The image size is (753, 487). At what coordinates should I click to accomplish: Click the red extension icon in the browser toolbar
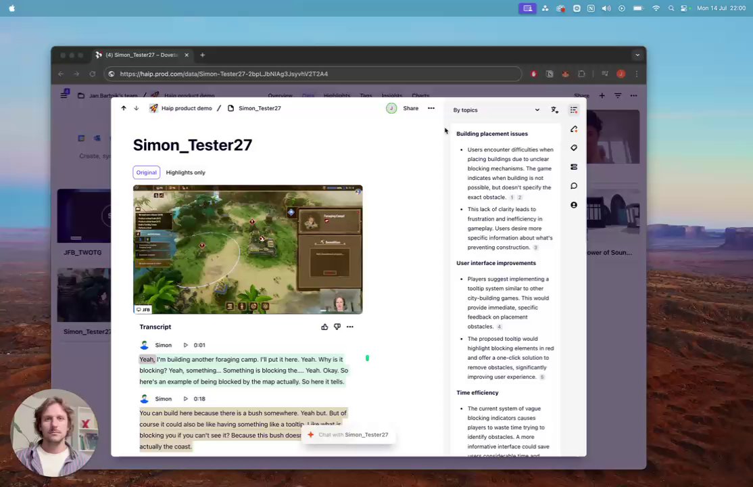[533, 74]
